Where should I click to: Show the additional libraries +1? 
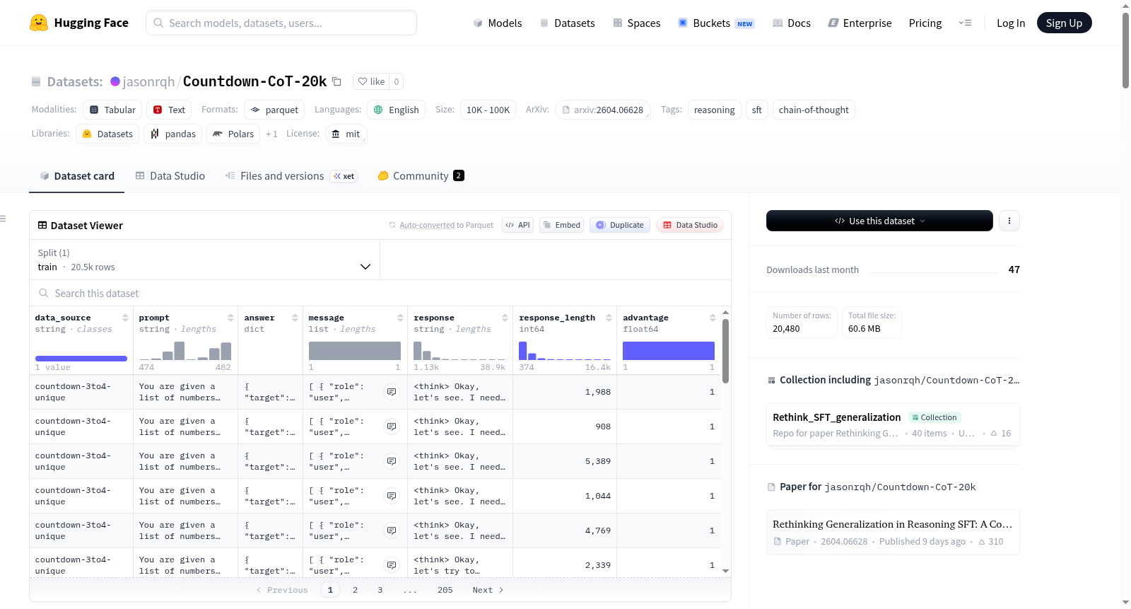click(x=271, y=134)
